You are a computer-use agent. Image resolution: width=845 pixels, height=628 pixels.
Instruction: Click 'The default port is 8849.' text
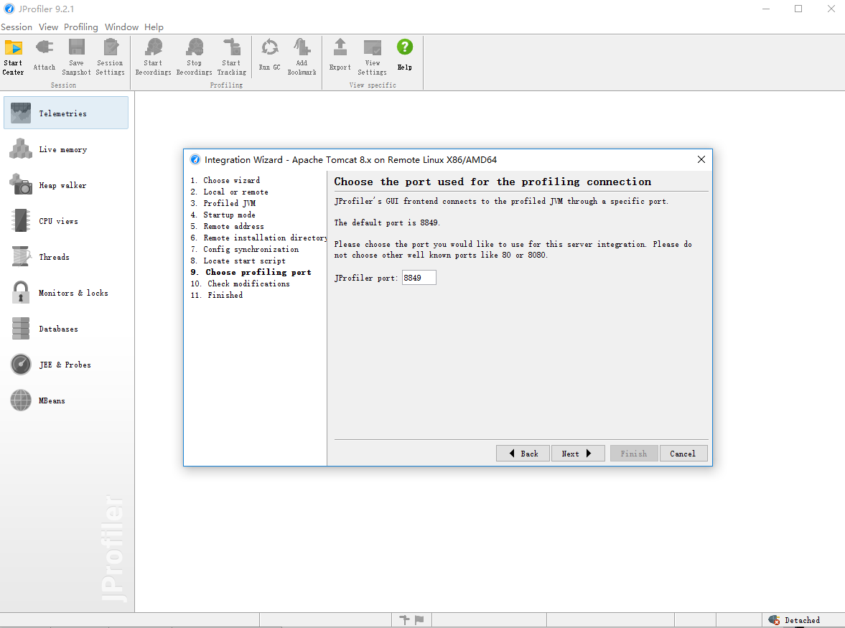(387, 222)
